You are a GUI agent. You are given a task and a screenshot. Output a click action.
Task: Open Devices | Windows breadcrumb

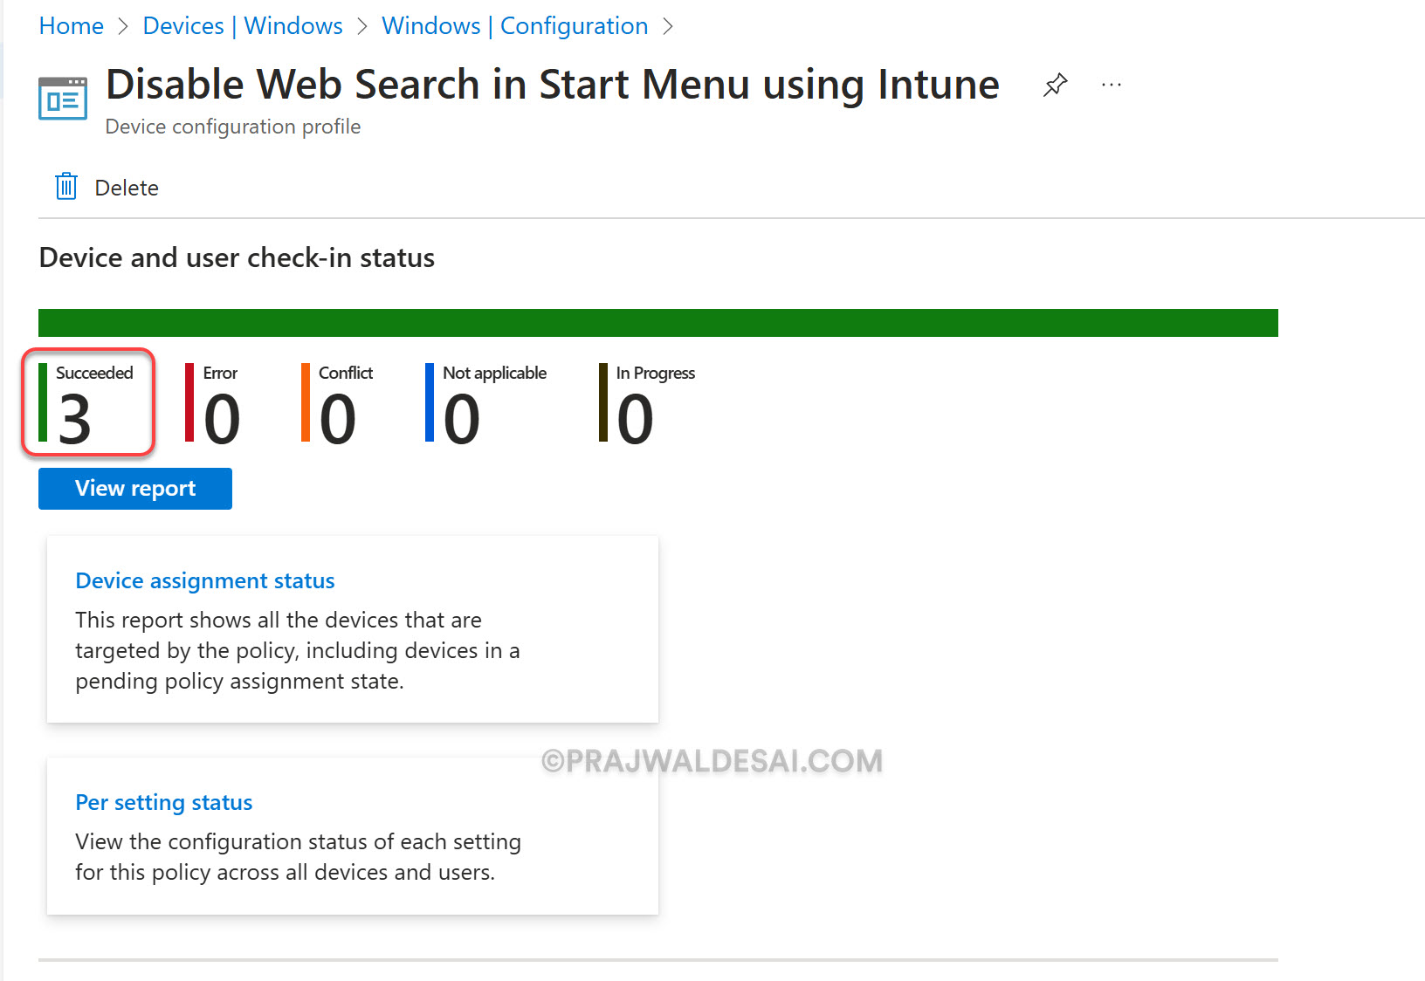243,26
